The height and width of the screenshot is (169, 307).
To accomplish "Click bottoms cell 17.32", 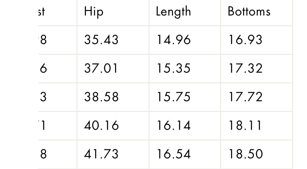I will click(245, 69).
